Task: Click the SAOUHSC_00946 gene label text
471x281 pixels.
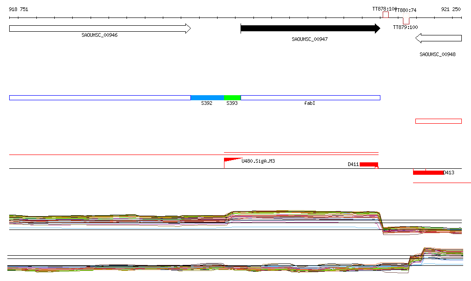Action: [99, 35]
